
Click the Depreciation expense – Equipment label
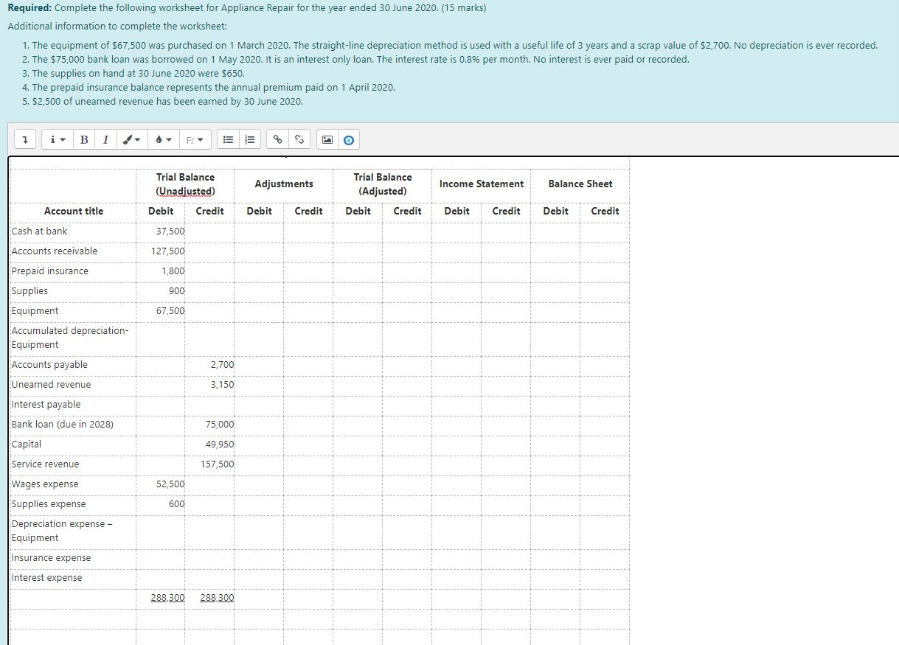[x=63, y=531]
